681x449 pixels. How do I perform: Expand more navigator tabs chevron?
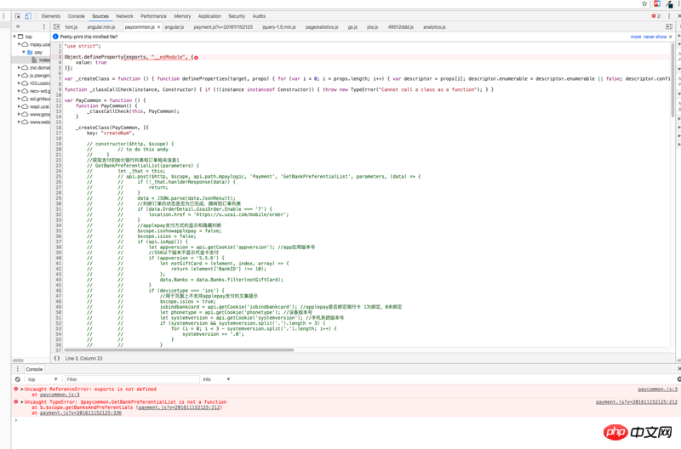click(x=18, y=26)
